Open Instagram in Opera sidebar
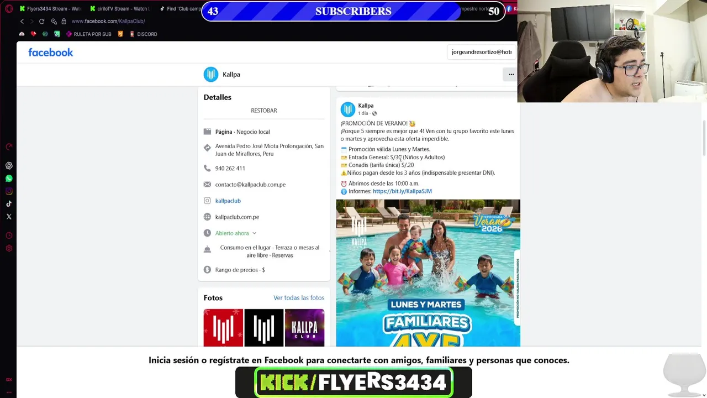This screenshot has width=707, height=398. [9, 191]
